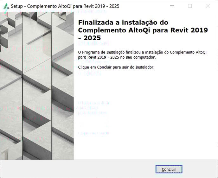Click the window title 'Setup - Complemento AltoQi'

(x=65, y=6)
